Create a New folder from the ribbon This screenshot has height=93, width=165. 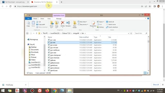coord(75,25)
